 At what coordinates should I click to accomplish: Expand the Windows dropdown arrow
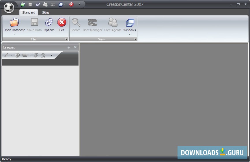coord(129,34)
